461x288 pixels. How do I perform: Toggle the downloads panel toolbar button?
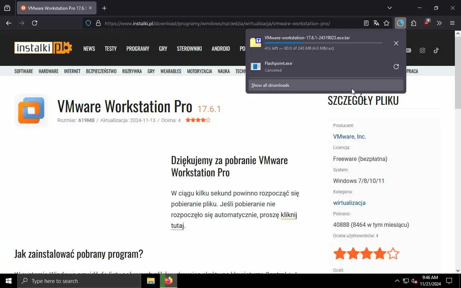click(x=400, y=23)
